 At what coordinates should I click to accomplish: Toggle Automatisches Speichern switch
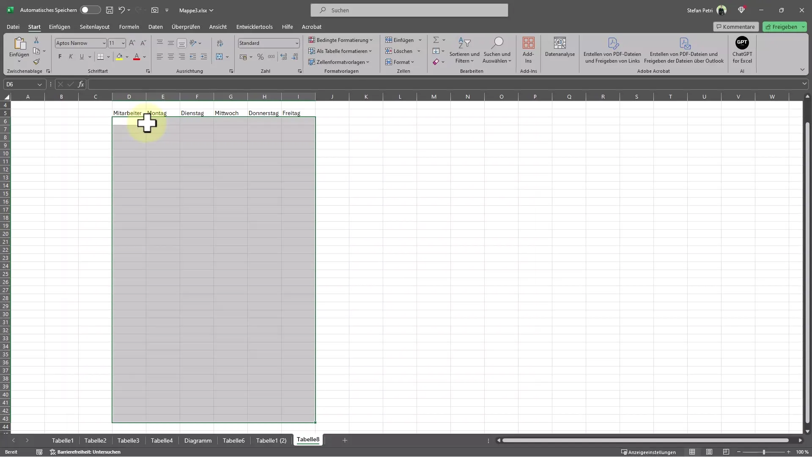[89, 9]
